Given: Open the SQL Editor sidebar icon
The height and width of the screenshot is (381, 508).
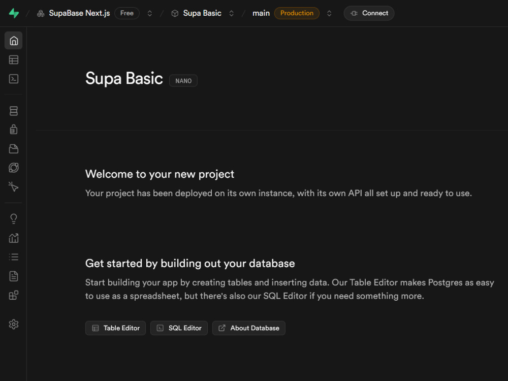Looking at the screenshot, I should click(14, 79).
